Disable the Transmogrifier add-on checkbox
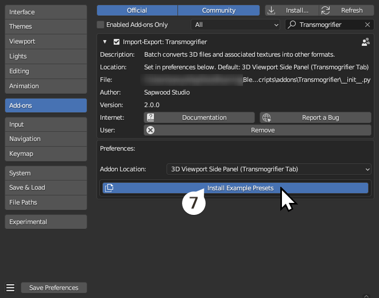 point(117,42)
